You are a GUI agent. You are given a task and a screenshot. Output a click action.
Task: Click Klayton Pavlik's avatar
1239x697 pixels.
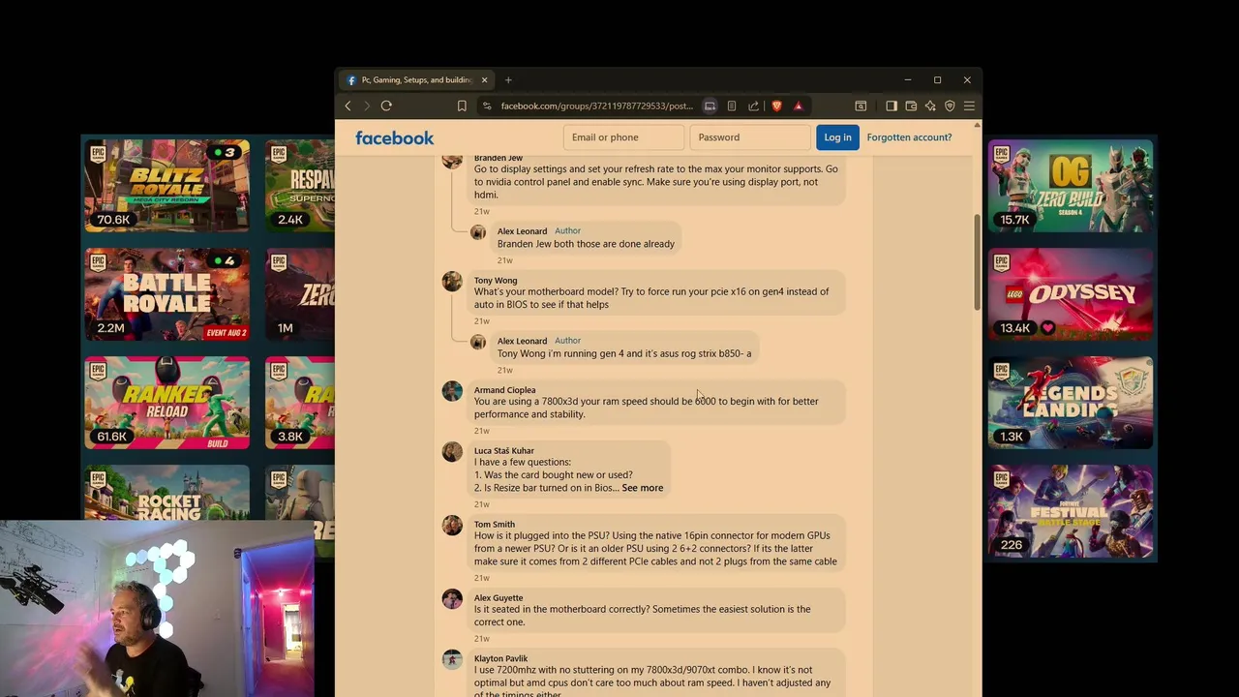pyautogui.click(x=452, y=660)
